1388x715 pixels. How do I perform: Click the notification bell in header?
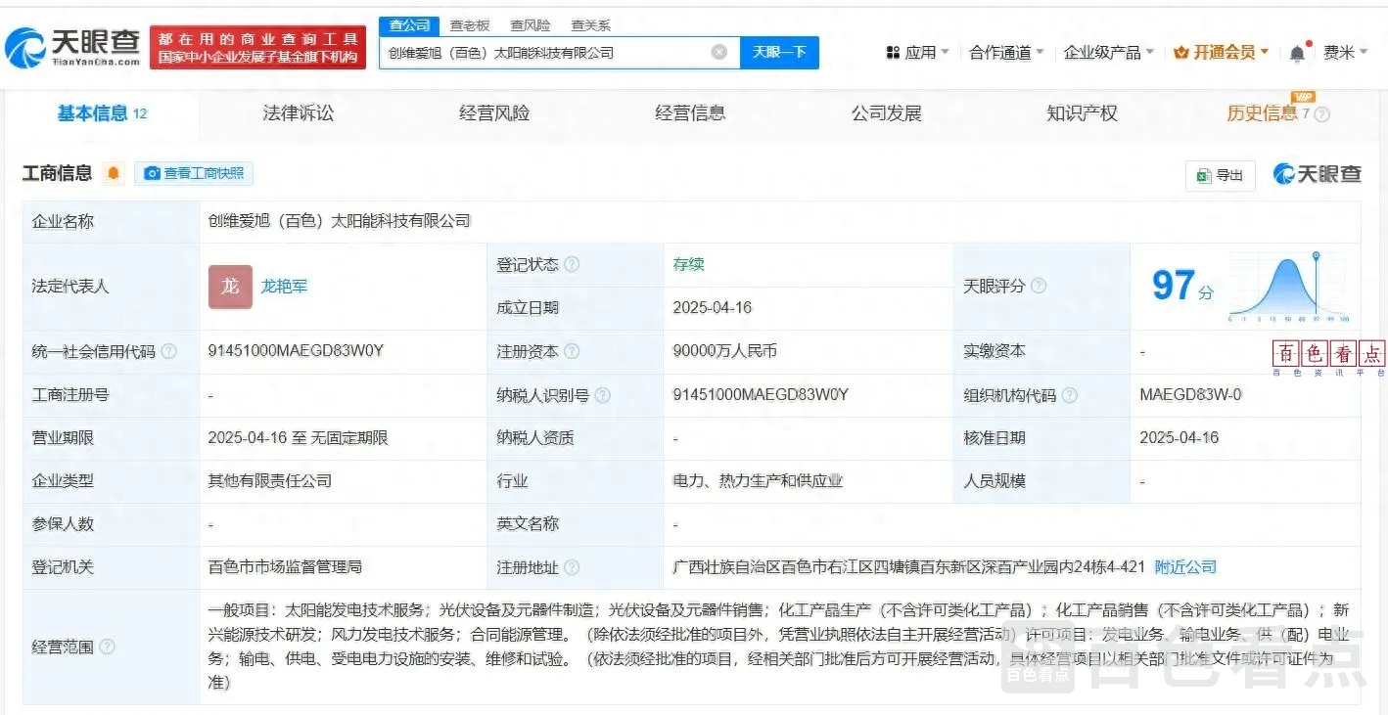pyautogui.click(x=1297, y=53)
